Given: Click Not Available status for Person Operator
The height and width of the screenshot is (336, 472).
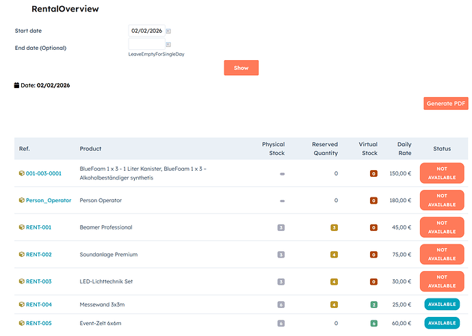Looking at the screenshot, I should (442, 200).
